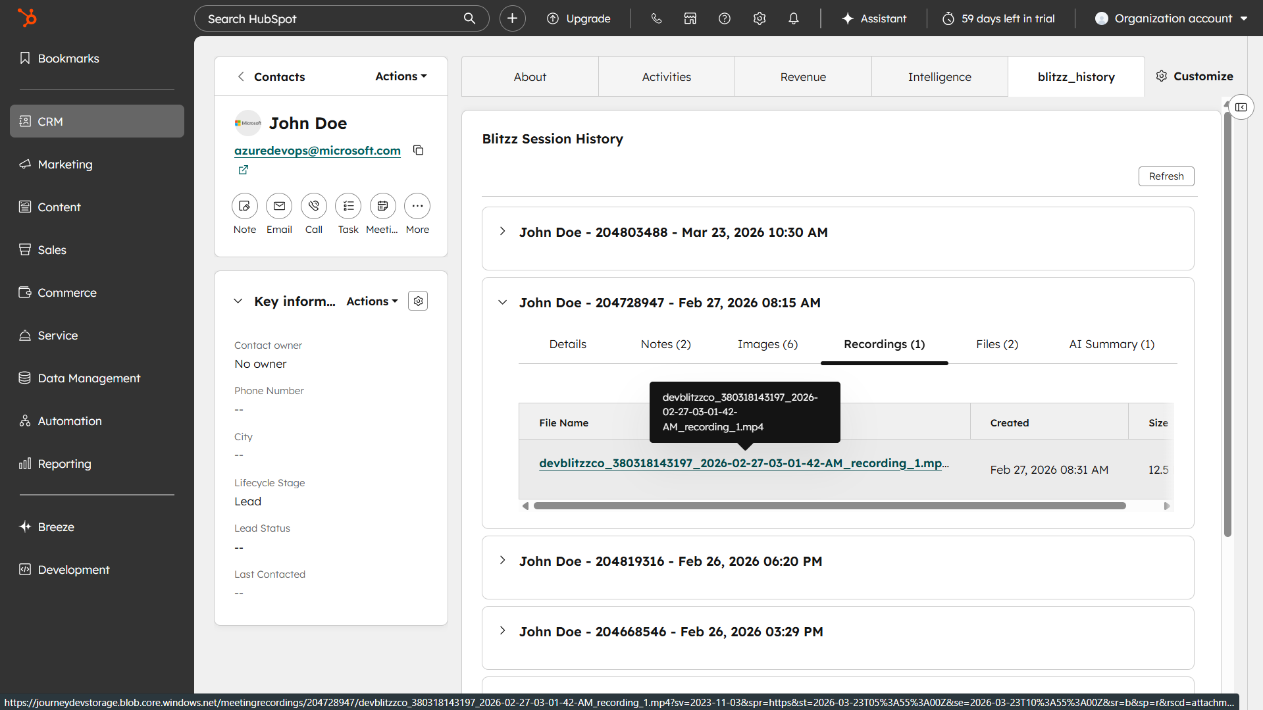The image size is (1263, 710).
Task: Open the Organization account menu
Action: 1172,18
